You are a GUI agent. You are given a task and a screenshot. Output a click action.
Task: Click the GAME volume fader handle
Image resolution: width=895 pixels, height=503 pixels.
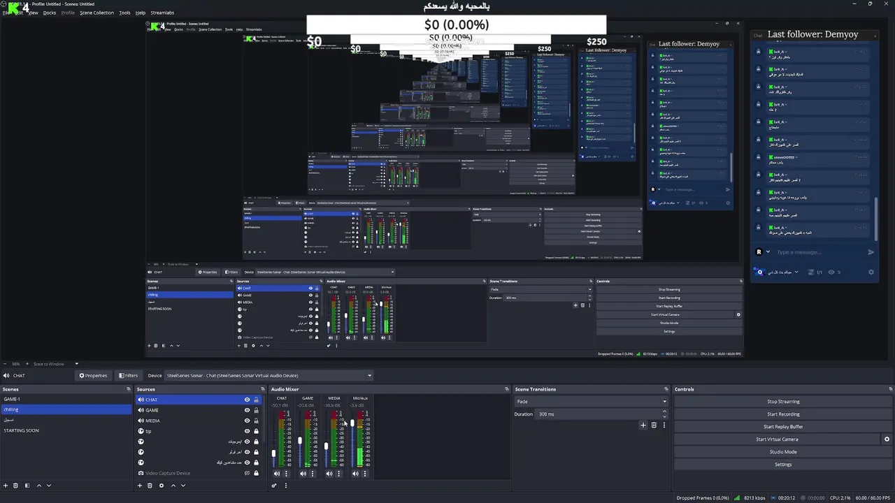[x=300, y=441]
